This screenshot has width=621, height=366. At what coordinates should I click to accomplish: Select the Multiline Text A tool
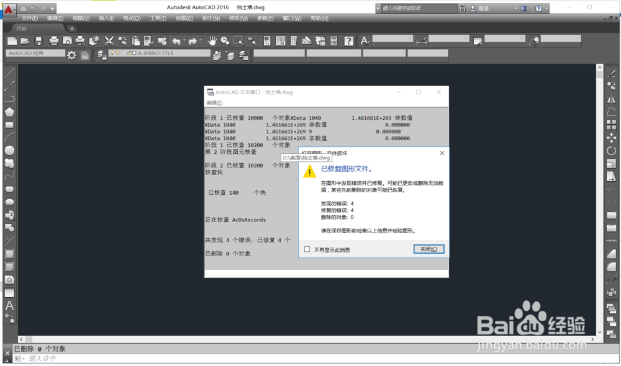[9, 305]
